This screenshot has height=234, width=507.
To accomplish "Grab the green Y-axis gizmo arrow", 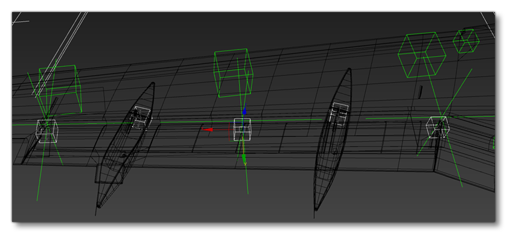I will pyautogui.click(x=244, y=159).
